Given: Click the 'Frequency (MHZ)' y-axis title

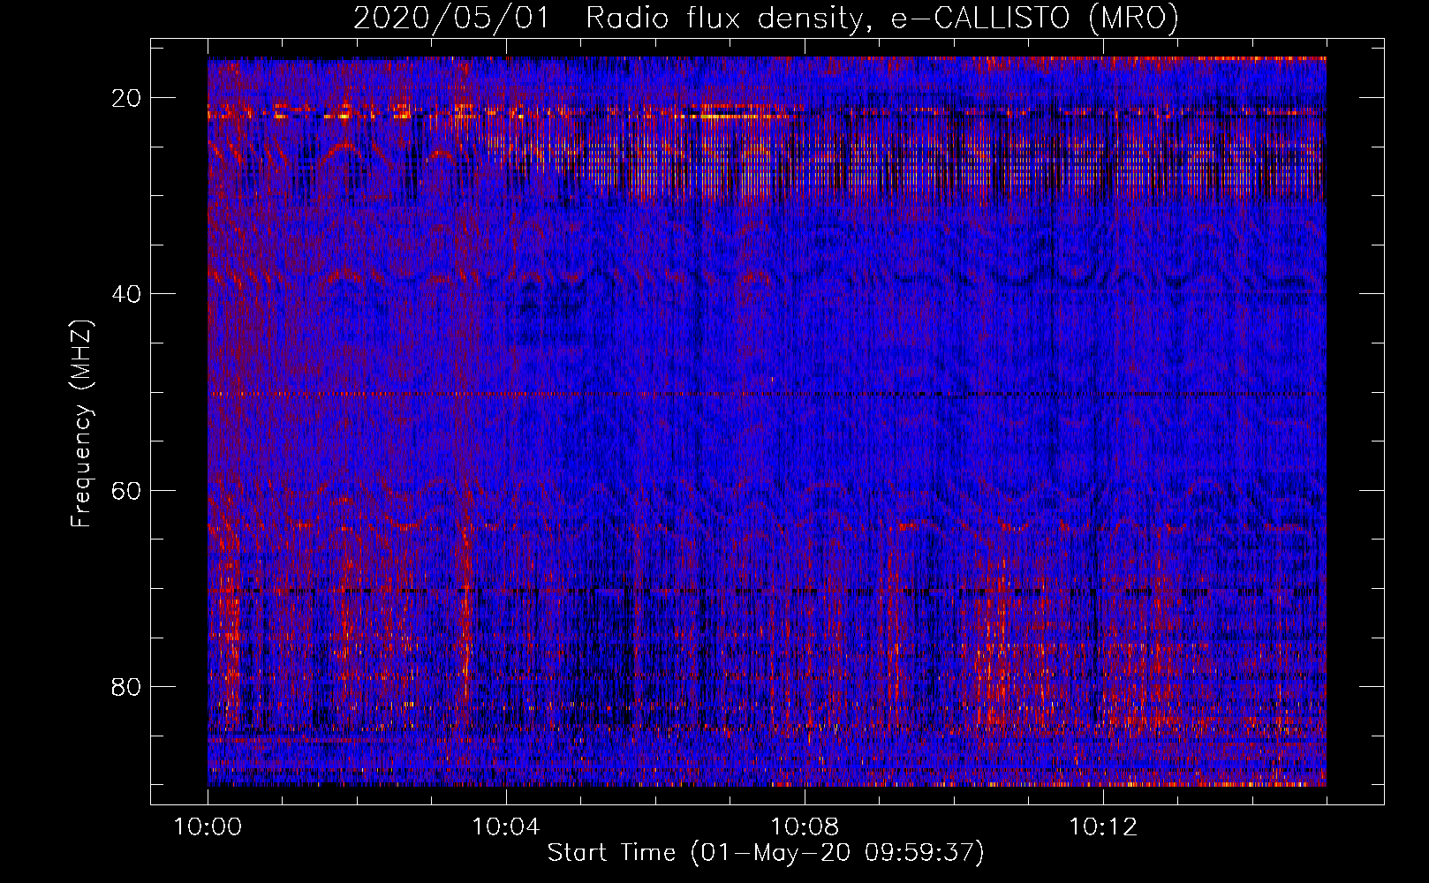Looking at the screenshot, I should coord(81,423).
